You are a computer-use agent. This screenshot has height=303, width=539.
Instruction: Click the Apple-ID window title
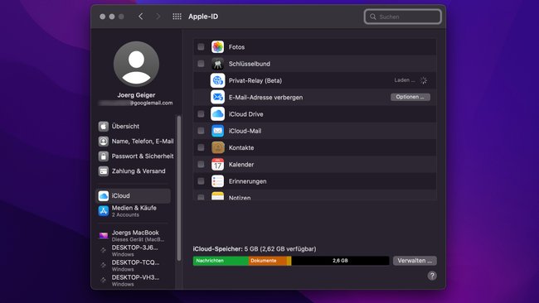point(203,17)
